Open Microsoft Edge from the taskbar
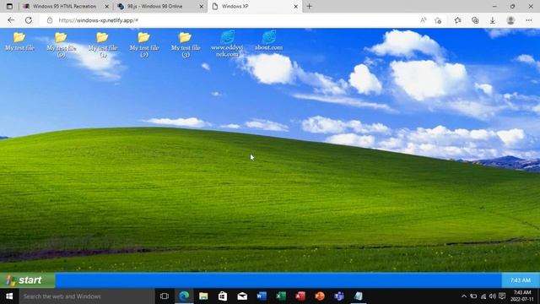Screen dimensions: 540x304 184,296
